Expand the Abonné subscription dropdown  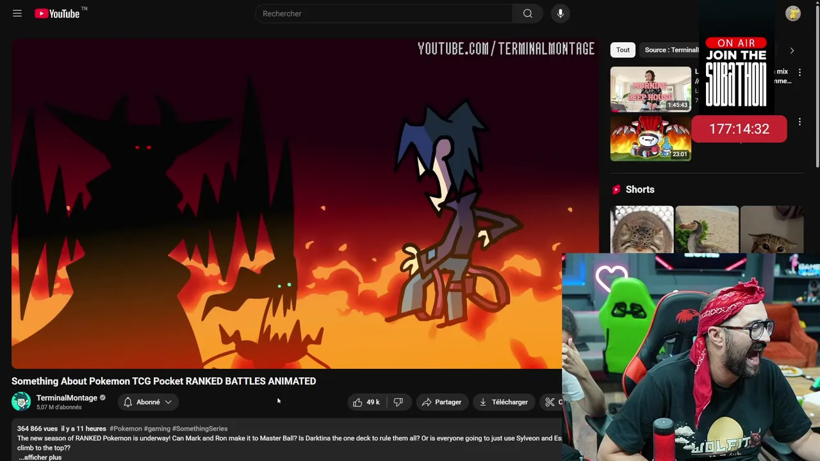(168, 402)
